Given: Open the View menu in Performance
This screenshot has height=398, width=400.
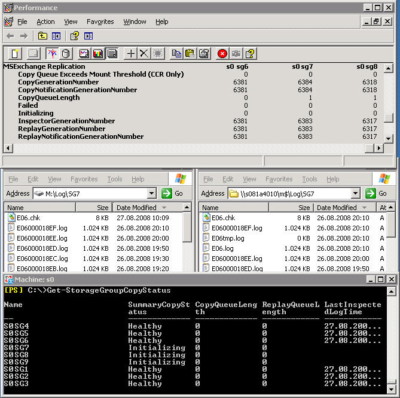Looking at the screenshot, I should (x=71, y=22).
